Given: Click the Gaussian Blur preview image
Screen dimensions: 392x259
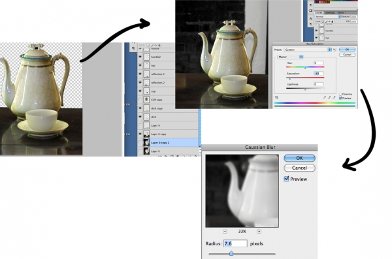Looking at the screenshot, I should (242, 190).
